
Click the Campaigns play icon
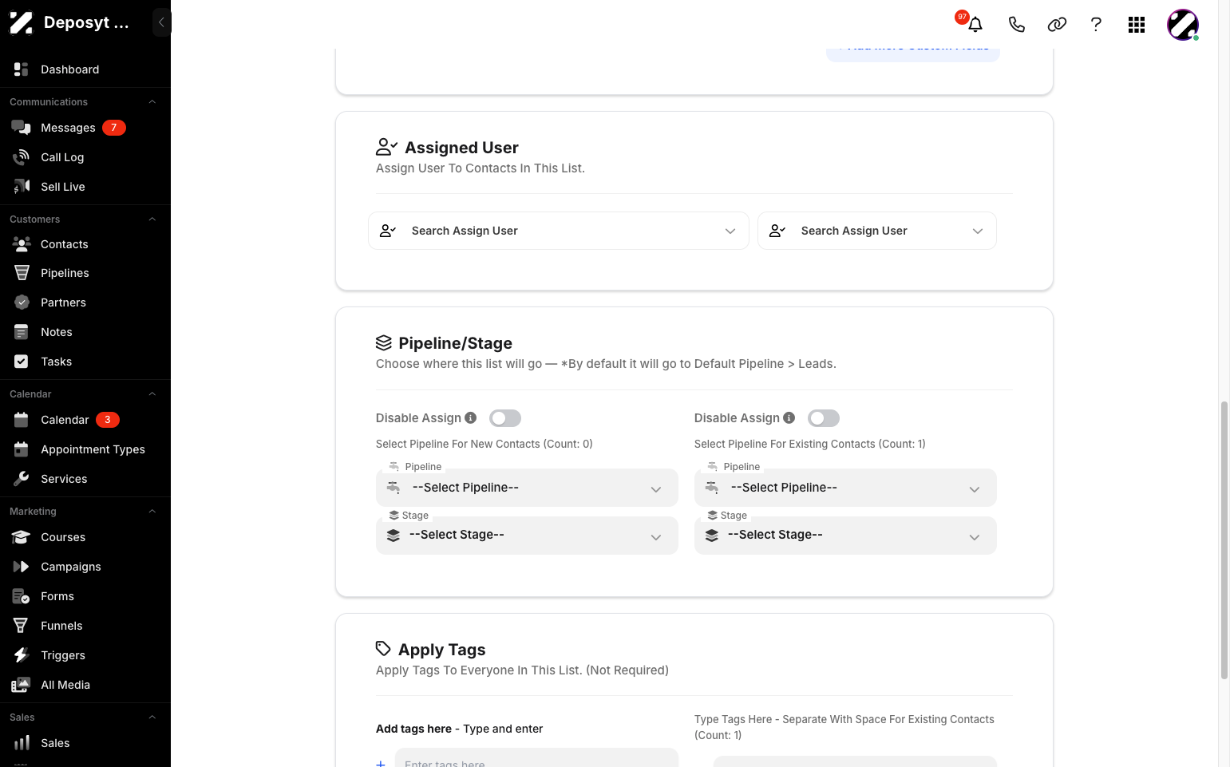click(x=22, y=567)
